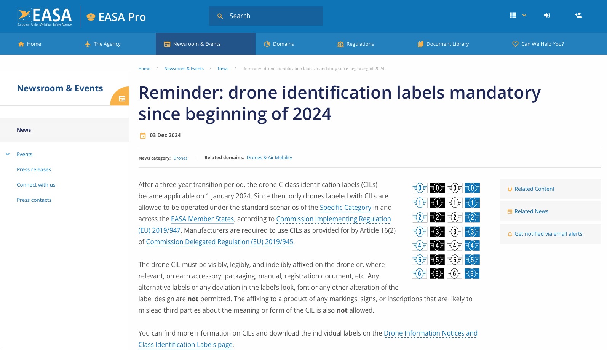Expand the chevron next to apps grid
607x350 pixels.
tap(524, 15)
